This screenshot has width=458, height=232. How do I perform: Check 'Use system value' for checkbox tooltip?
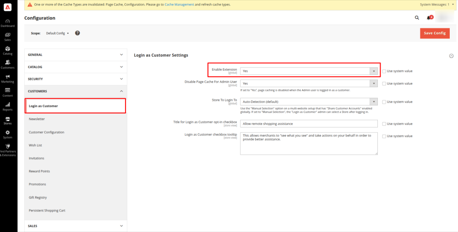point(384,136)
